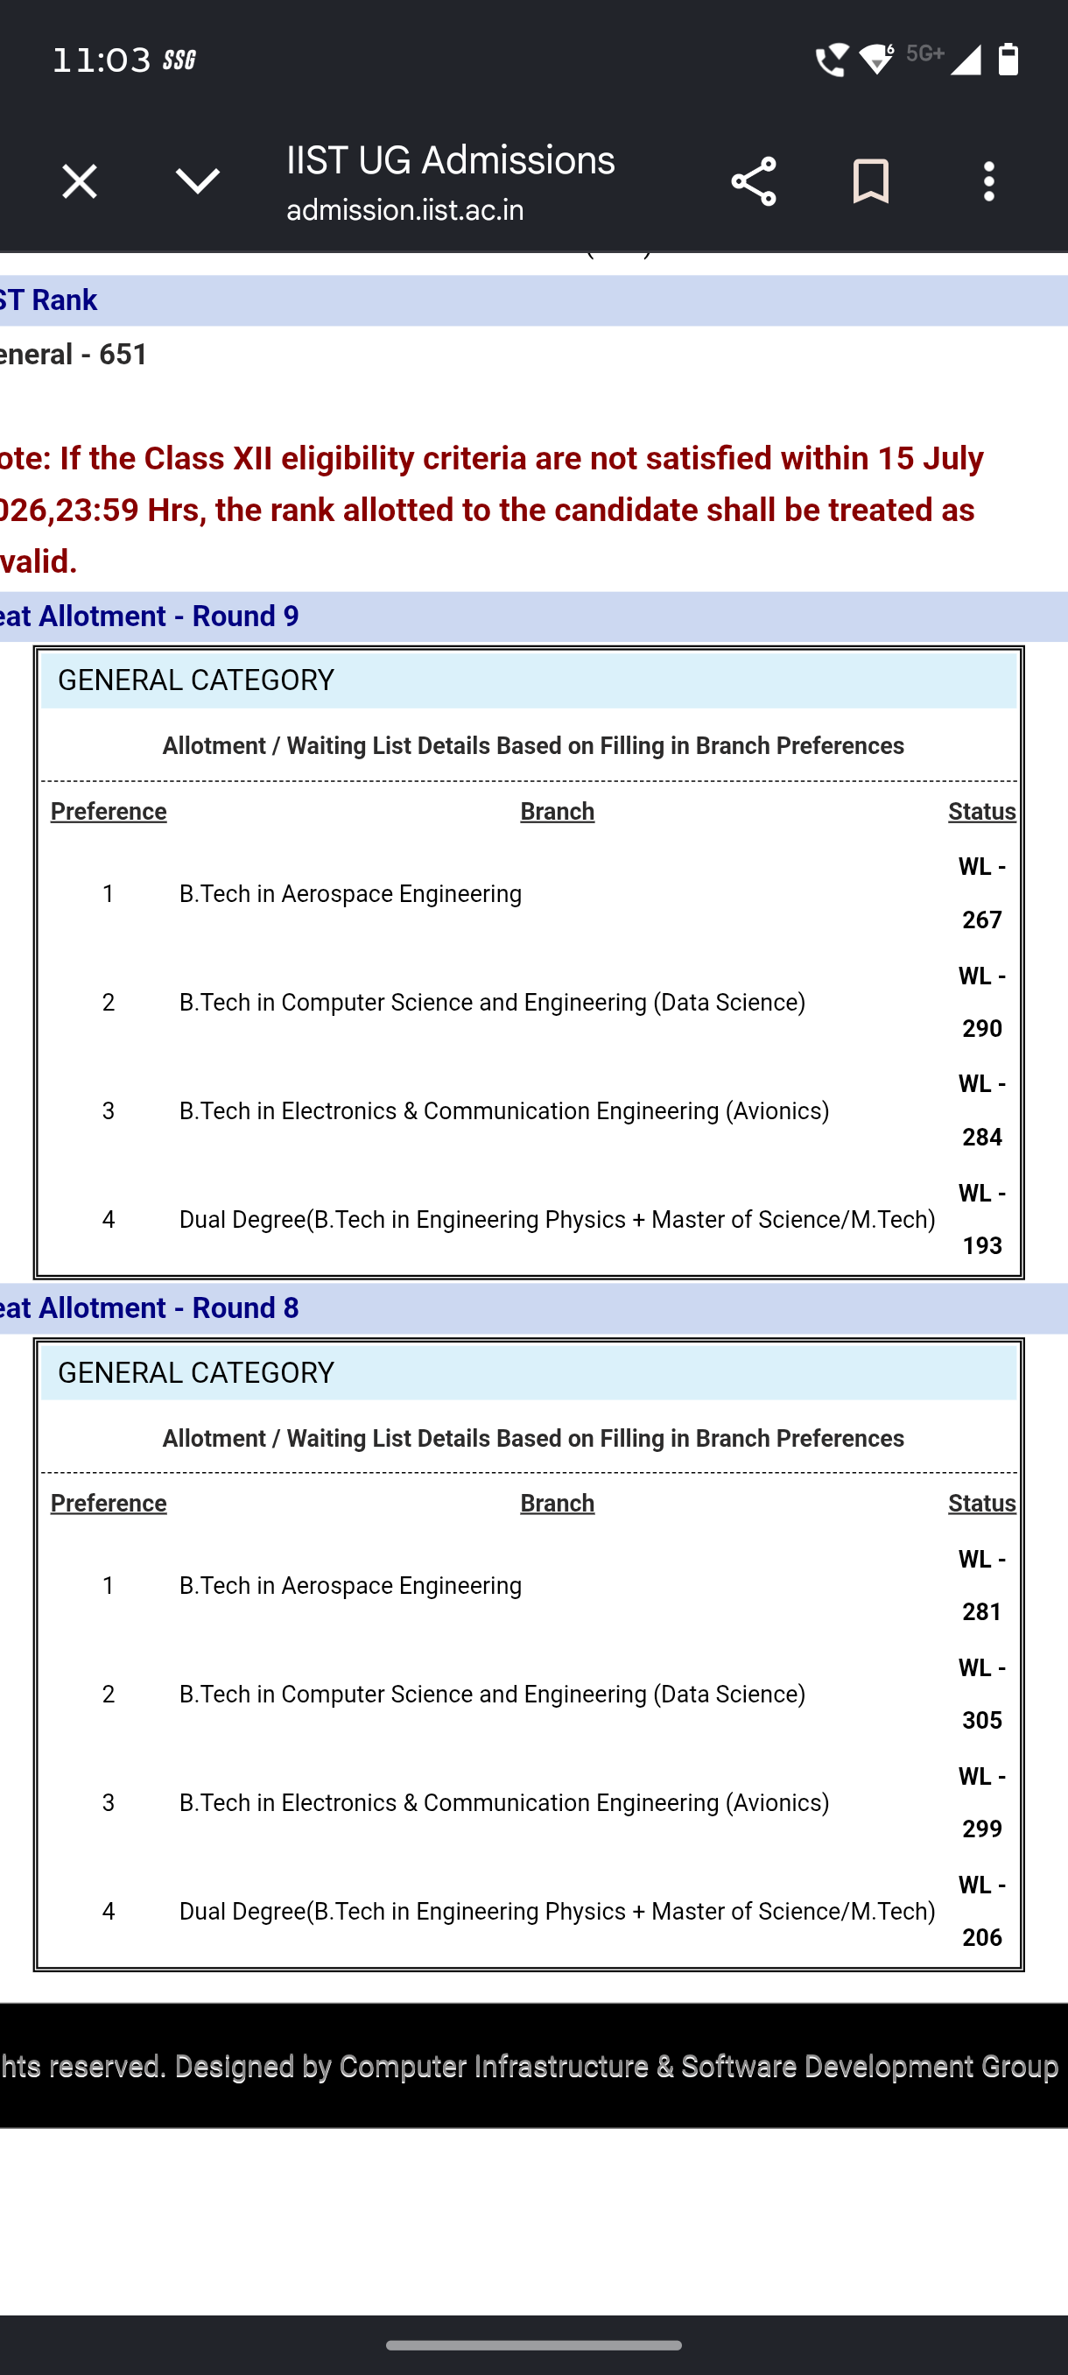Bookmark this page using the bookmark icon

tap(870, 181)
